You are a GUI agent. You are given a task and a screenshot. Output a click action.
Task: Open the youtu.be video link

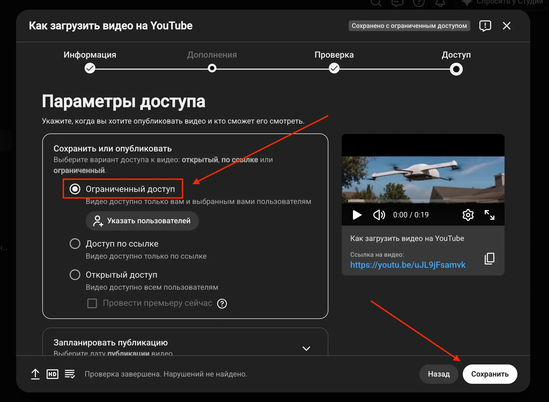point(408,265)
